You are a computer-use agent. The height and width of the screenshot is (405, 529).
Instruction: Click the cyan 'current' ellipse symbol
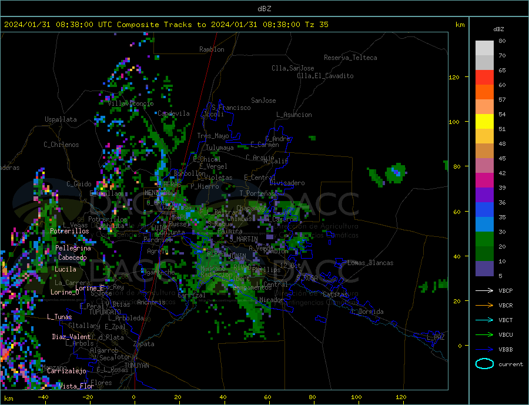tap(484, 364)
